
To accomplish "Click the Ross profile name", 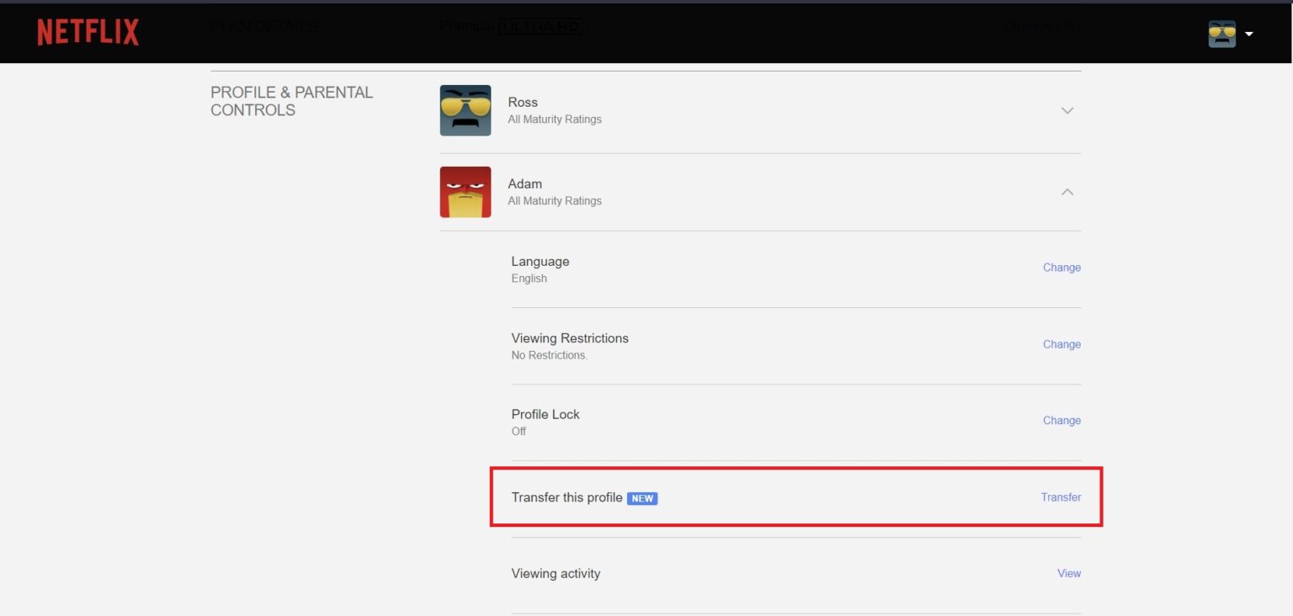I will coord(523,102).
